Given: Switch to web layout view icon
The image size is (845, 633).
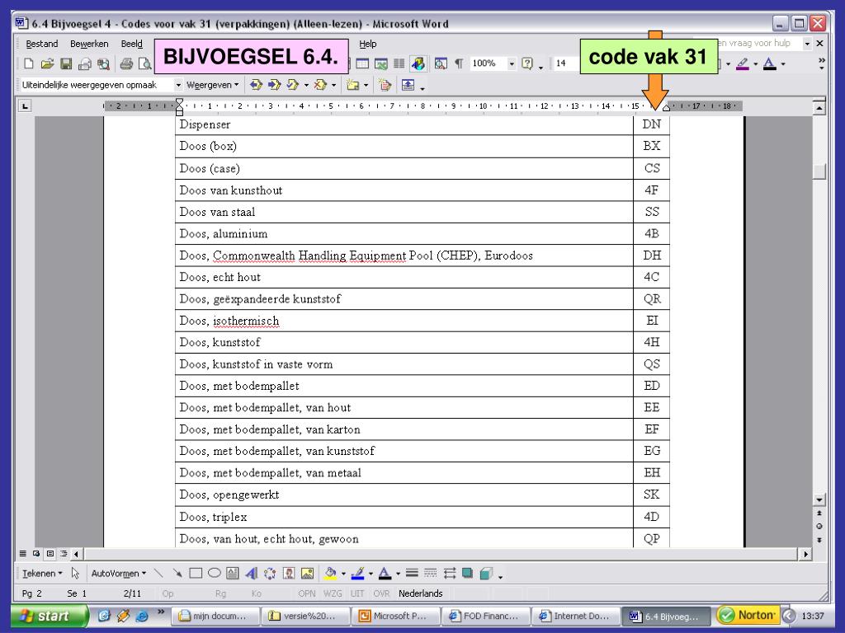Looking at the screenshot, I should point(36,553).
